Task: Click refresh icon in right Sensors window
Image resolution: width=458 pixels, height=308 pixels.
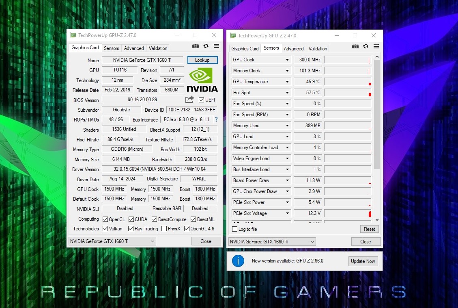Action: pos(366,46)
